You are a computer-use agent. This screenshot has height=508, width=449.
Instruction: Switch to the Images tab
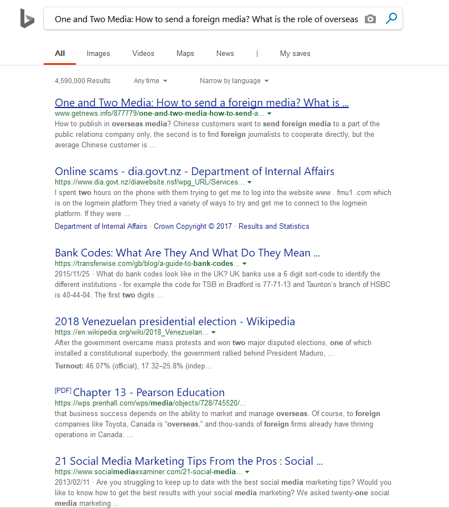tap(98, 53)
